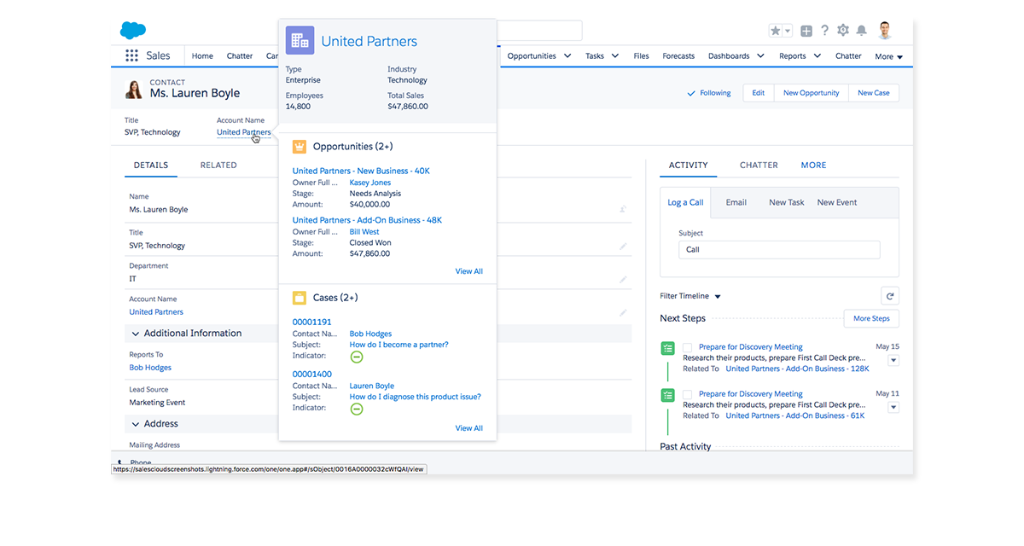Open case number 00001191

coord(311,322)
